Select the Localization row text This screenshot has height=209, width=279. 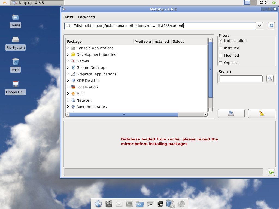pyautogui.click(x=87, y=87)
